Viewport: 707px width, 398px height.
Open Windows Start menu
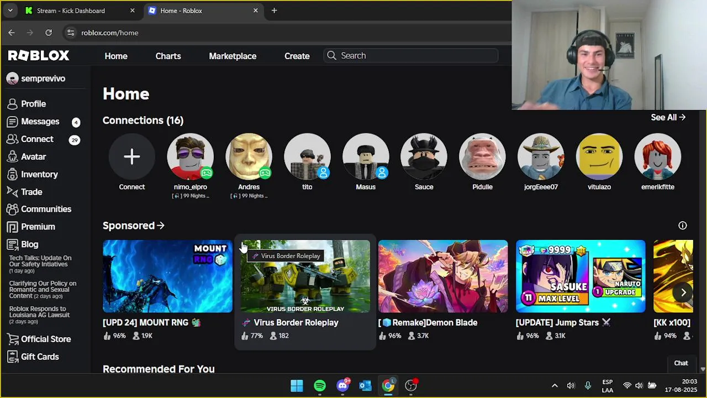(297, 385)
